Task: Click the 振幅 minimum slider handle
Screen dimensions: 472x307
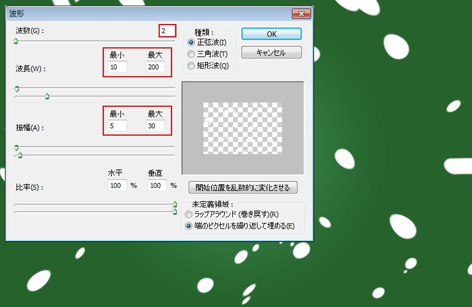Action: (x=16, y=147)
